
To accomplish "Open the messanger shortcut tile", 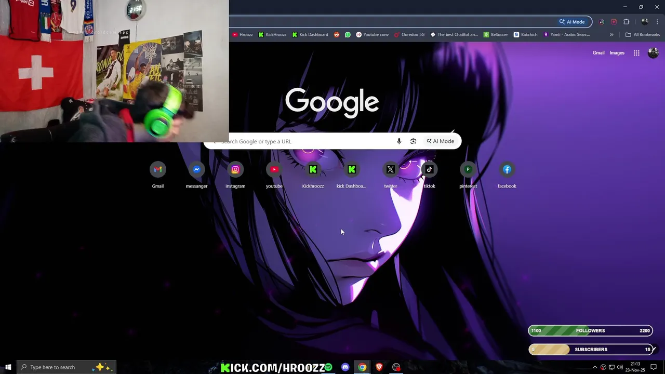I will click(196, 175).
